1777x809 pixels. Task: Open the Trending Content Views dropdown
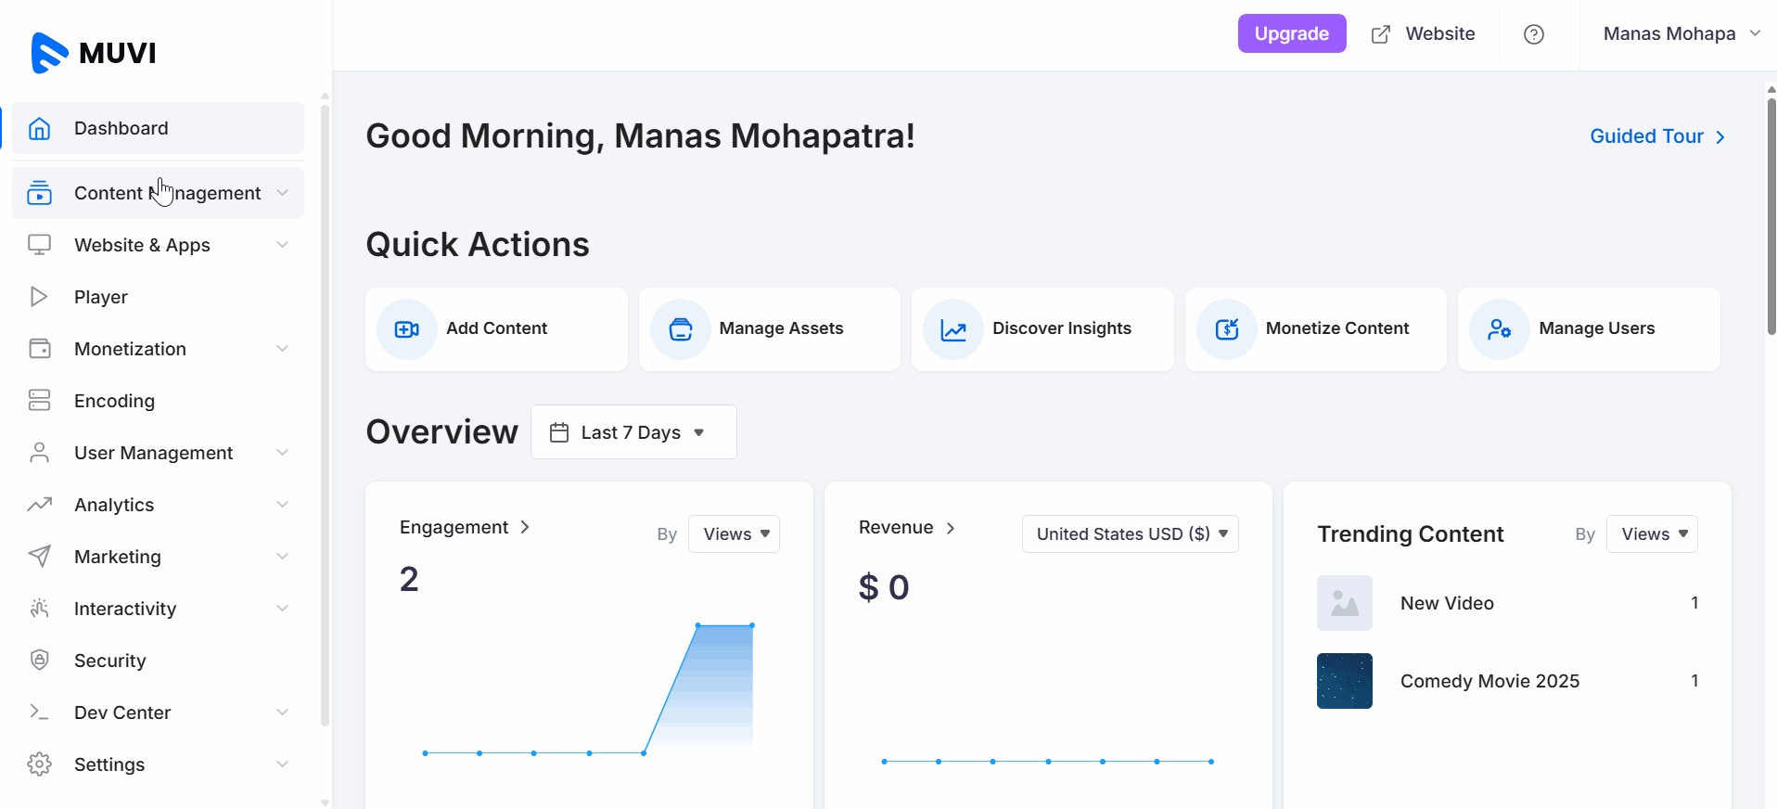1652,534
